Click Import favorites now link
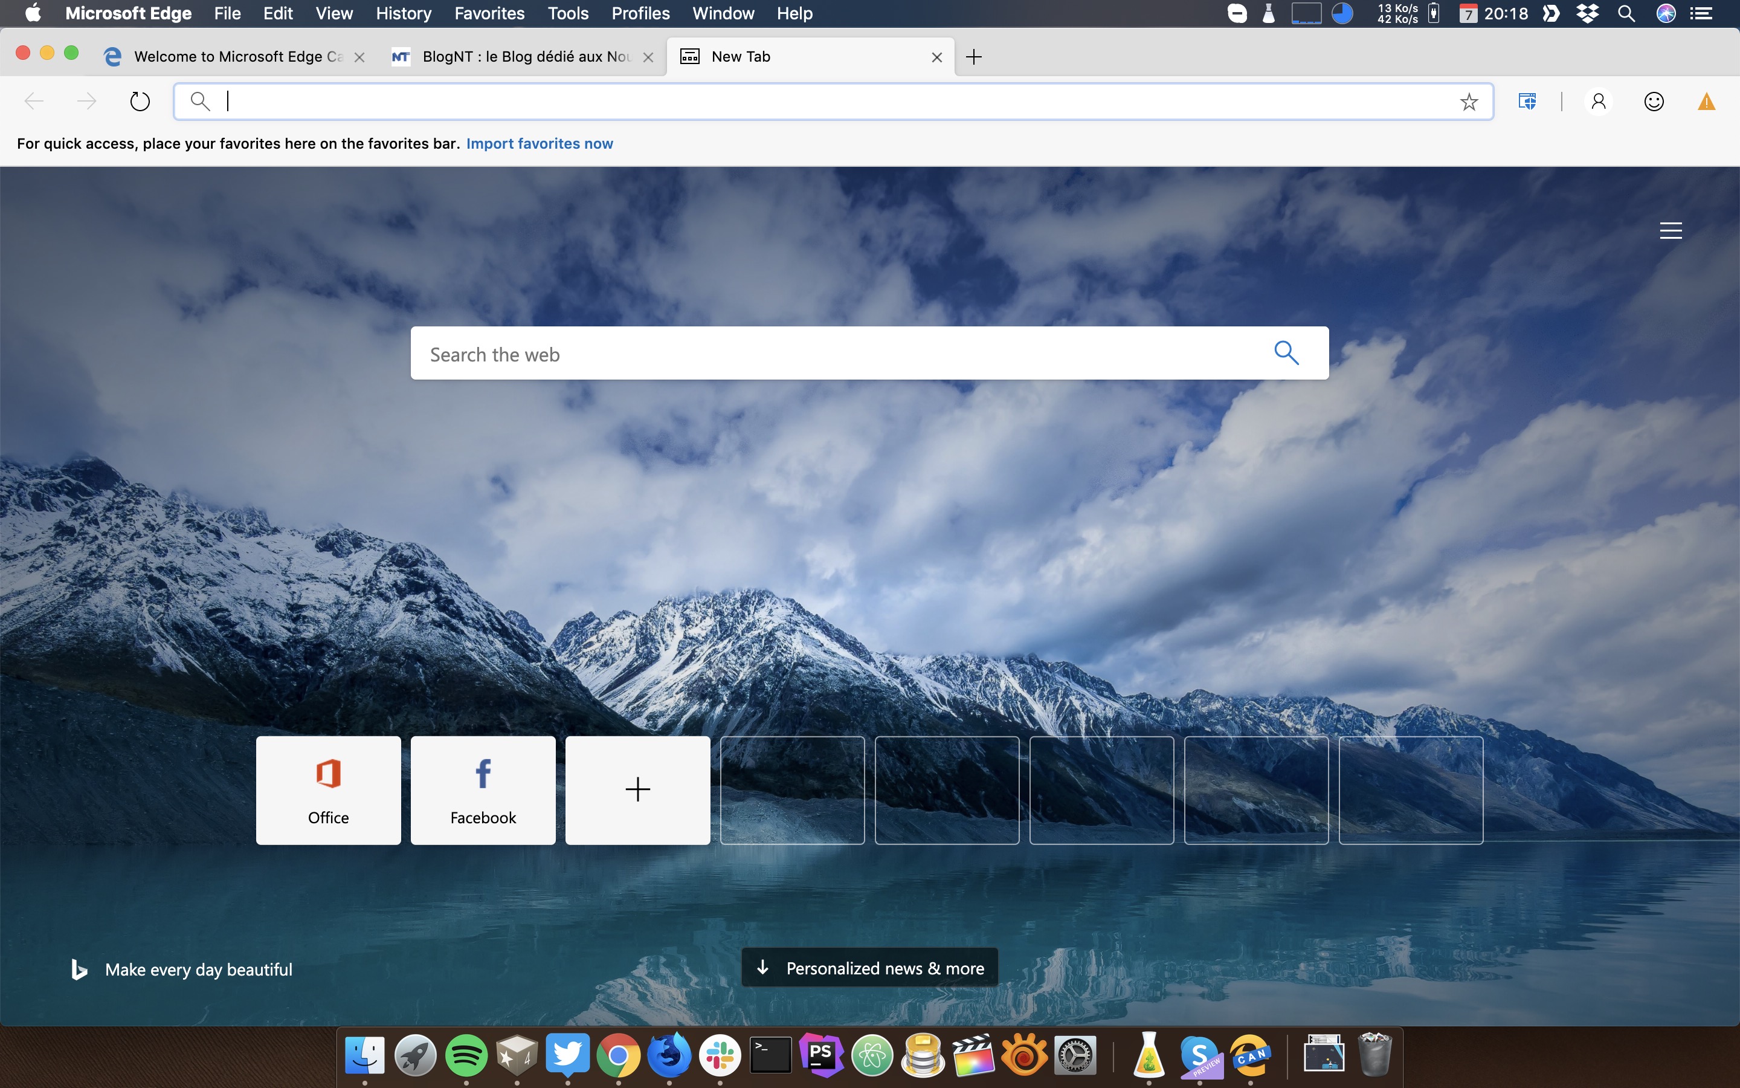Viewport: 1740px width, 1088px height. (540, 143)
